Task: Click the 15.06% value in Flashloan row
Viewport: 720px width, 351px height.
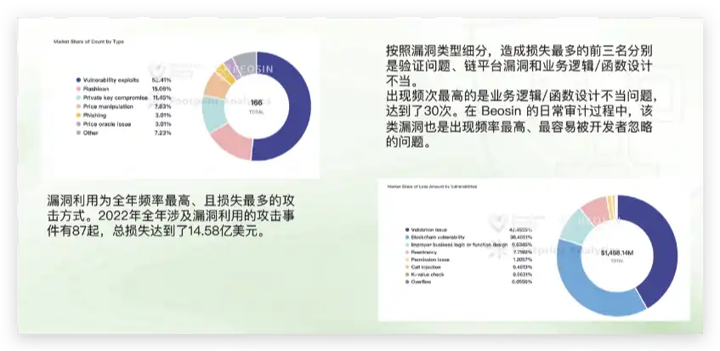Action: click(162, 89)
